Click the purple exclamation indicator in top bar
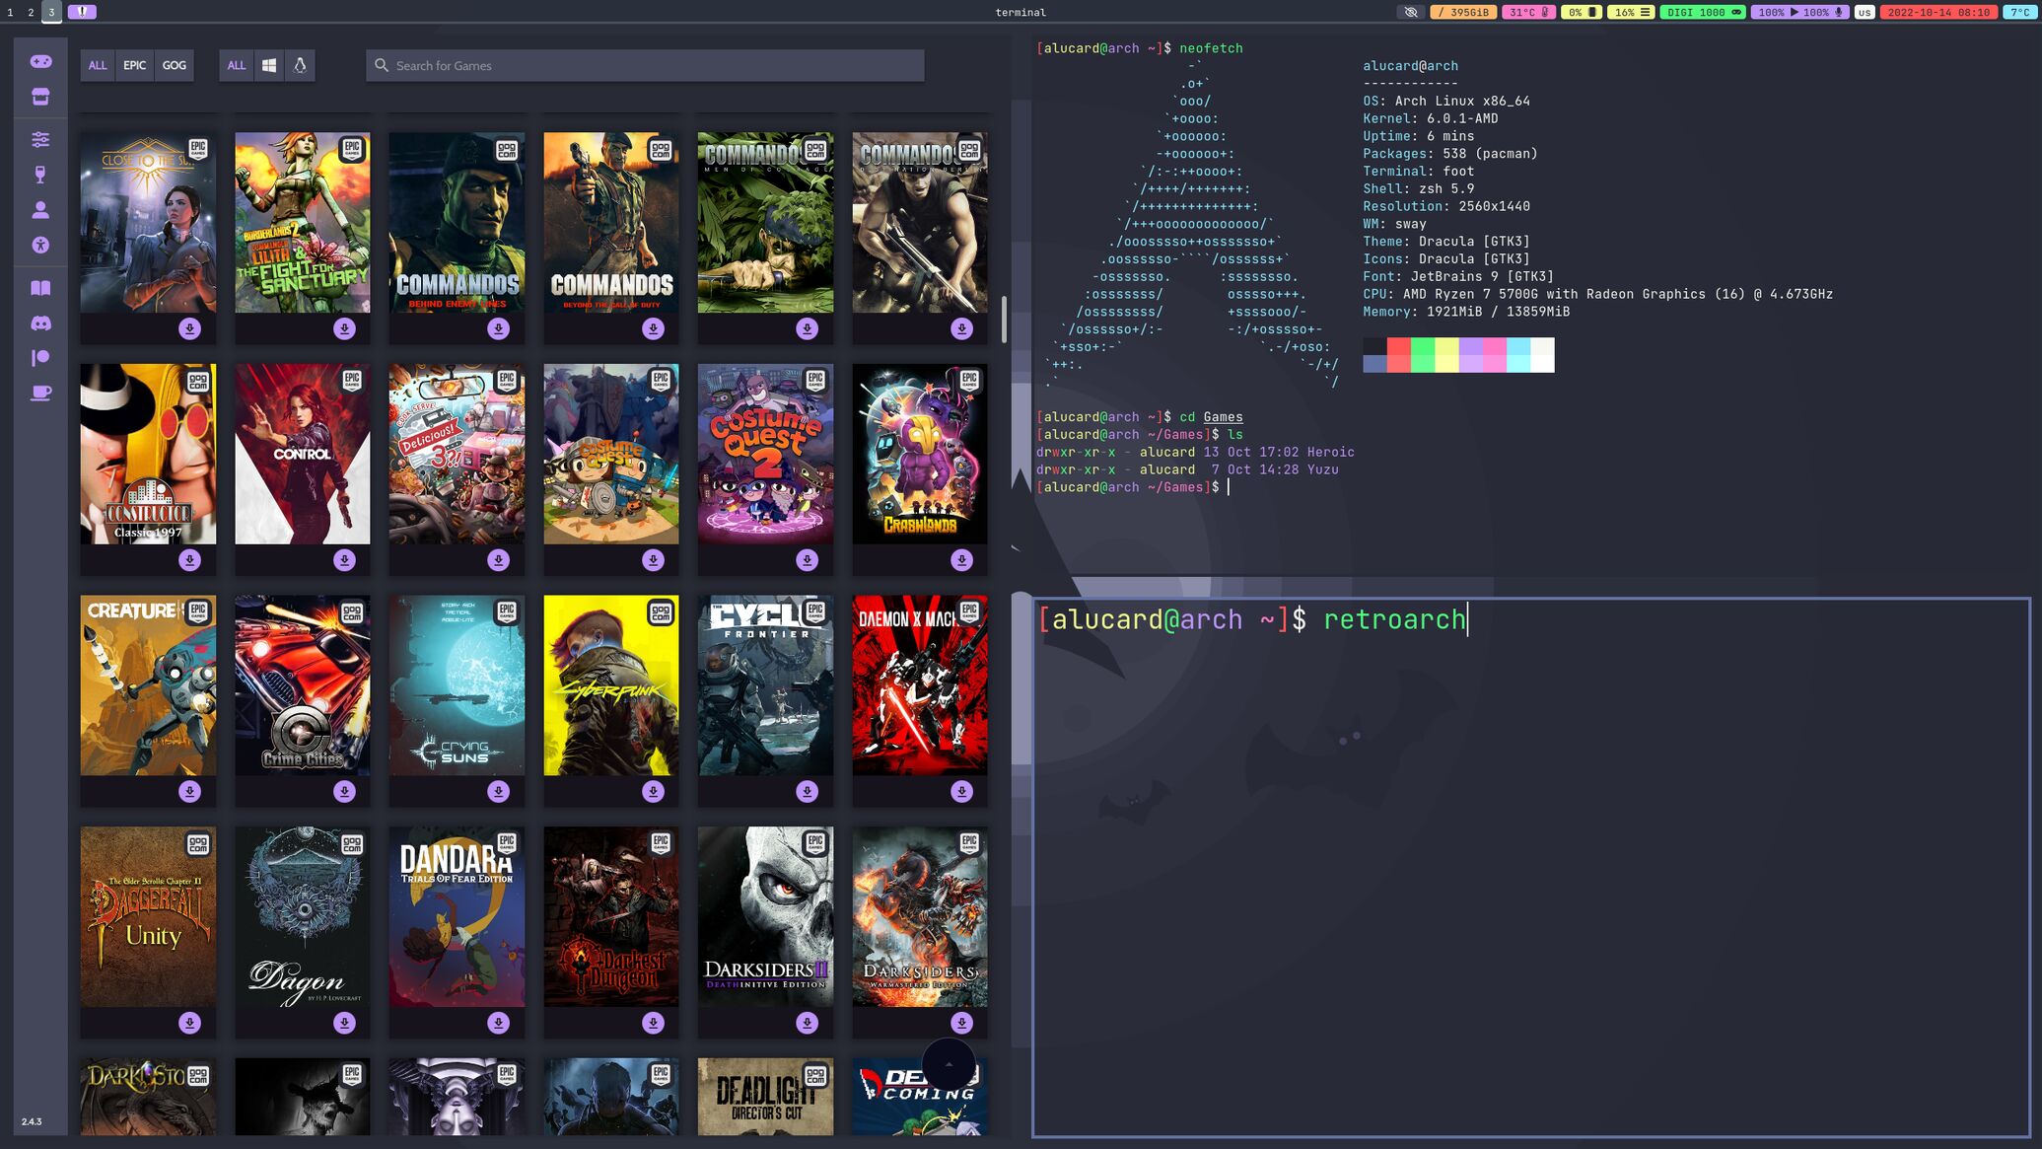 (82, 12)
